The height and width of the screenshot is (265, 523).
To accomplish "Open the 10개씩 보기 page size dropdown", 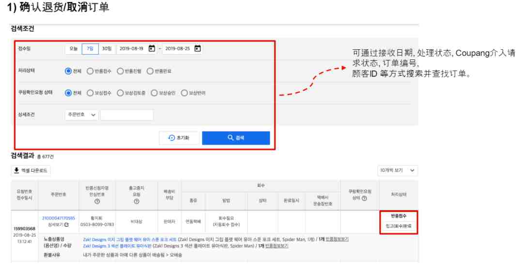I will click(398, 170).
